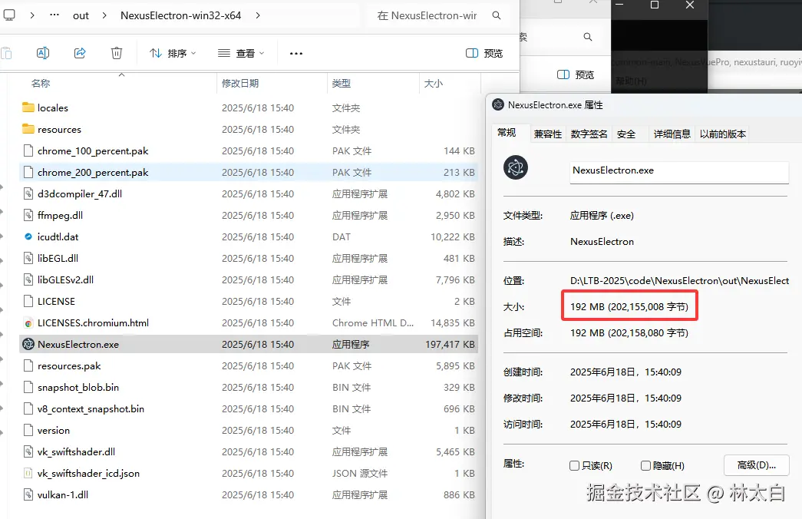Select chrome_200_percent.pak file
This screenshot has width=802, height=519.
coord(248,173)
